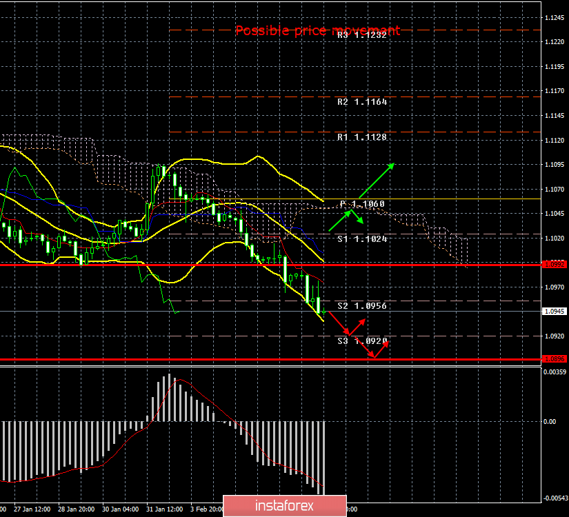Click the red 1.0992 price tag
The height and width of the screenshot is (517, 569).
coord(554,264)
